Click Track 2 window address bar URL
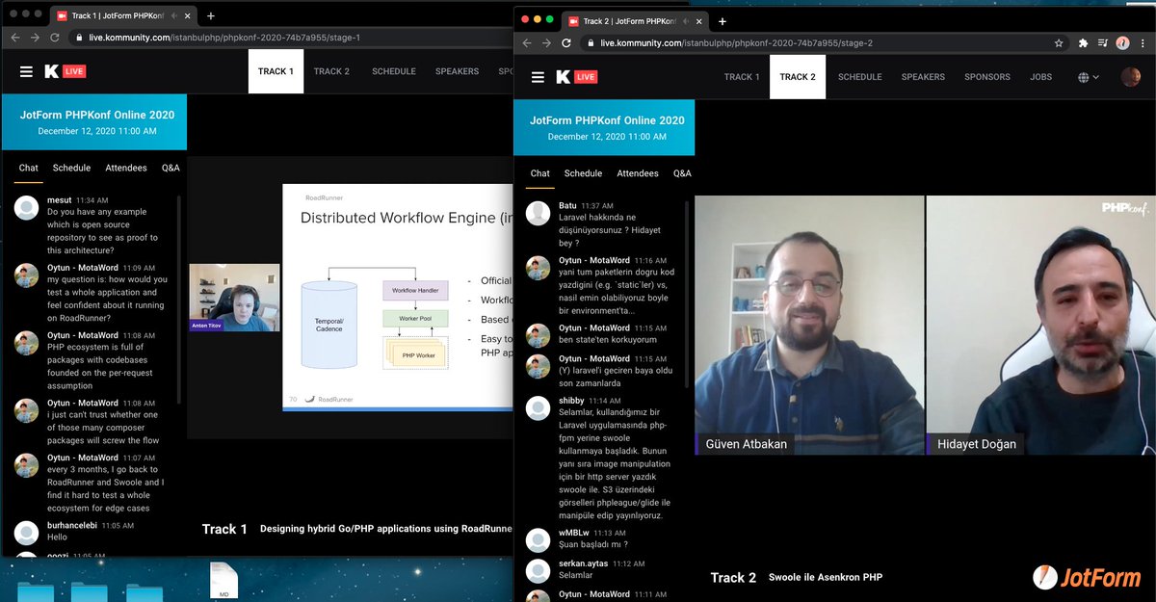1156x602 pixels. click(x=737, y=42)
